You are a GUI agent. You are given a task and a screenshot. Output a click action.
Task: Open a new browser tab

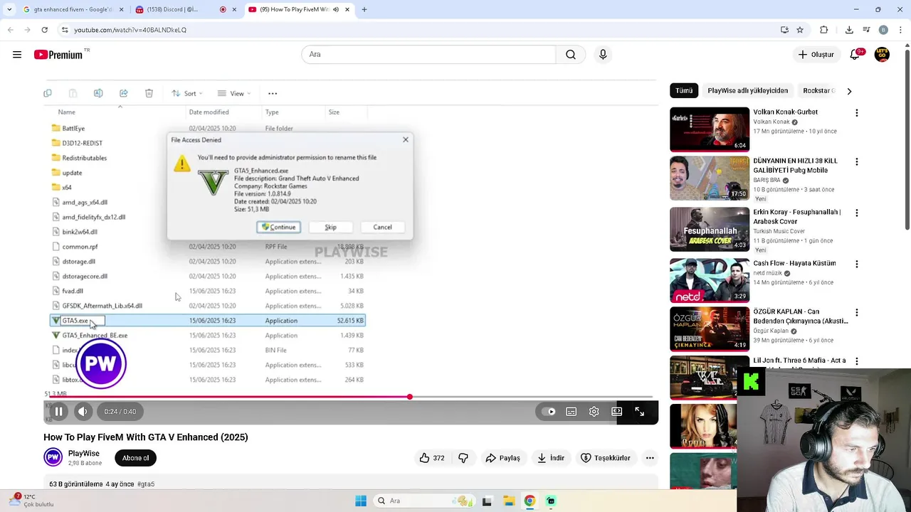364,9
